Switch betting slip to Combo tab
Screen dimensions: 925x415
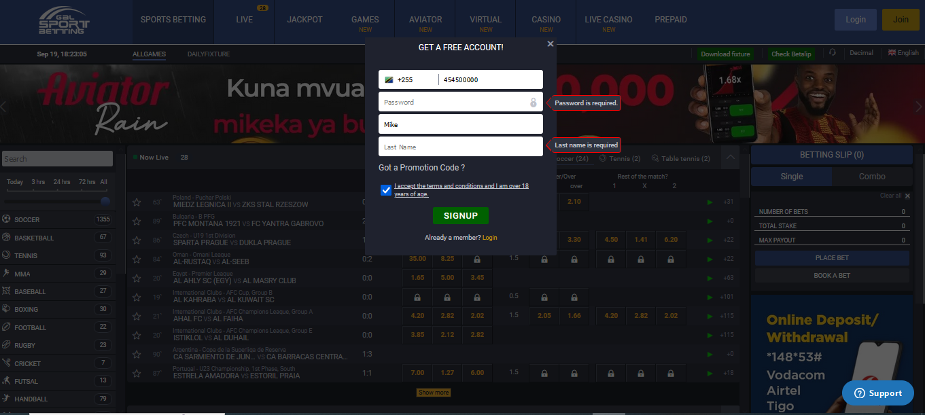click(872, 177)
